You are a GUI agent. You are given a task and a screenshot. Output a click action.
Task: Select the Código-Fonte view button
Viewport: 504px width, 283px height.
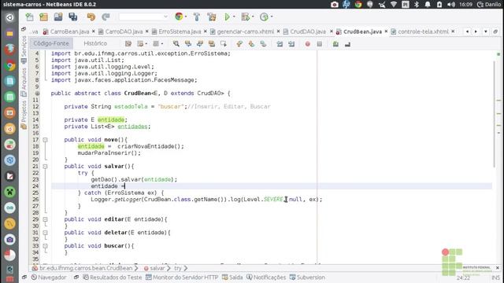51,43
